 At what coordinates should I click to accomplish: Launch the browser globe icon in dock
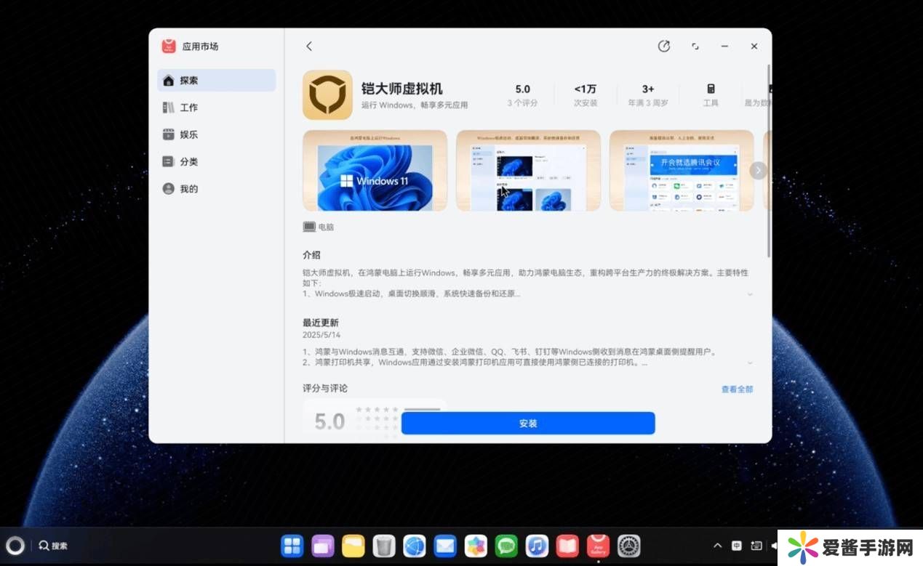click(x=414, y=546)
